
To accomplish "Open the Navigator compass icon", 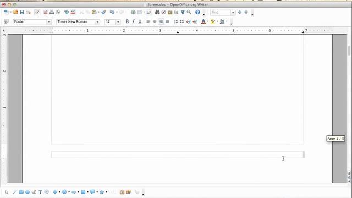I will point(163,12).
